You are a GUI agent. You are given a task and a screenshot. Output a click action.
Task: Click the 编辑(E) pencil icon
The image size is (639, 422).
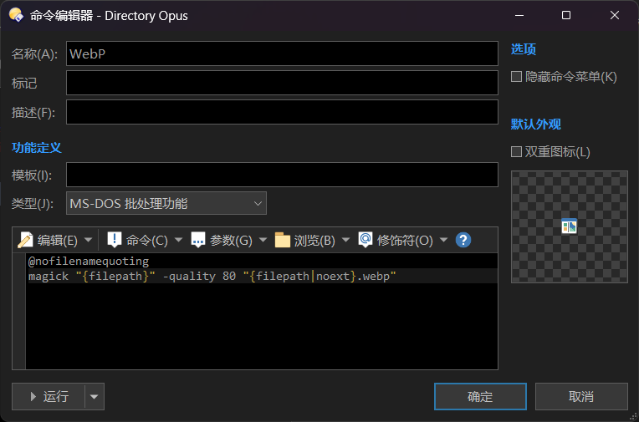[25, 241]
